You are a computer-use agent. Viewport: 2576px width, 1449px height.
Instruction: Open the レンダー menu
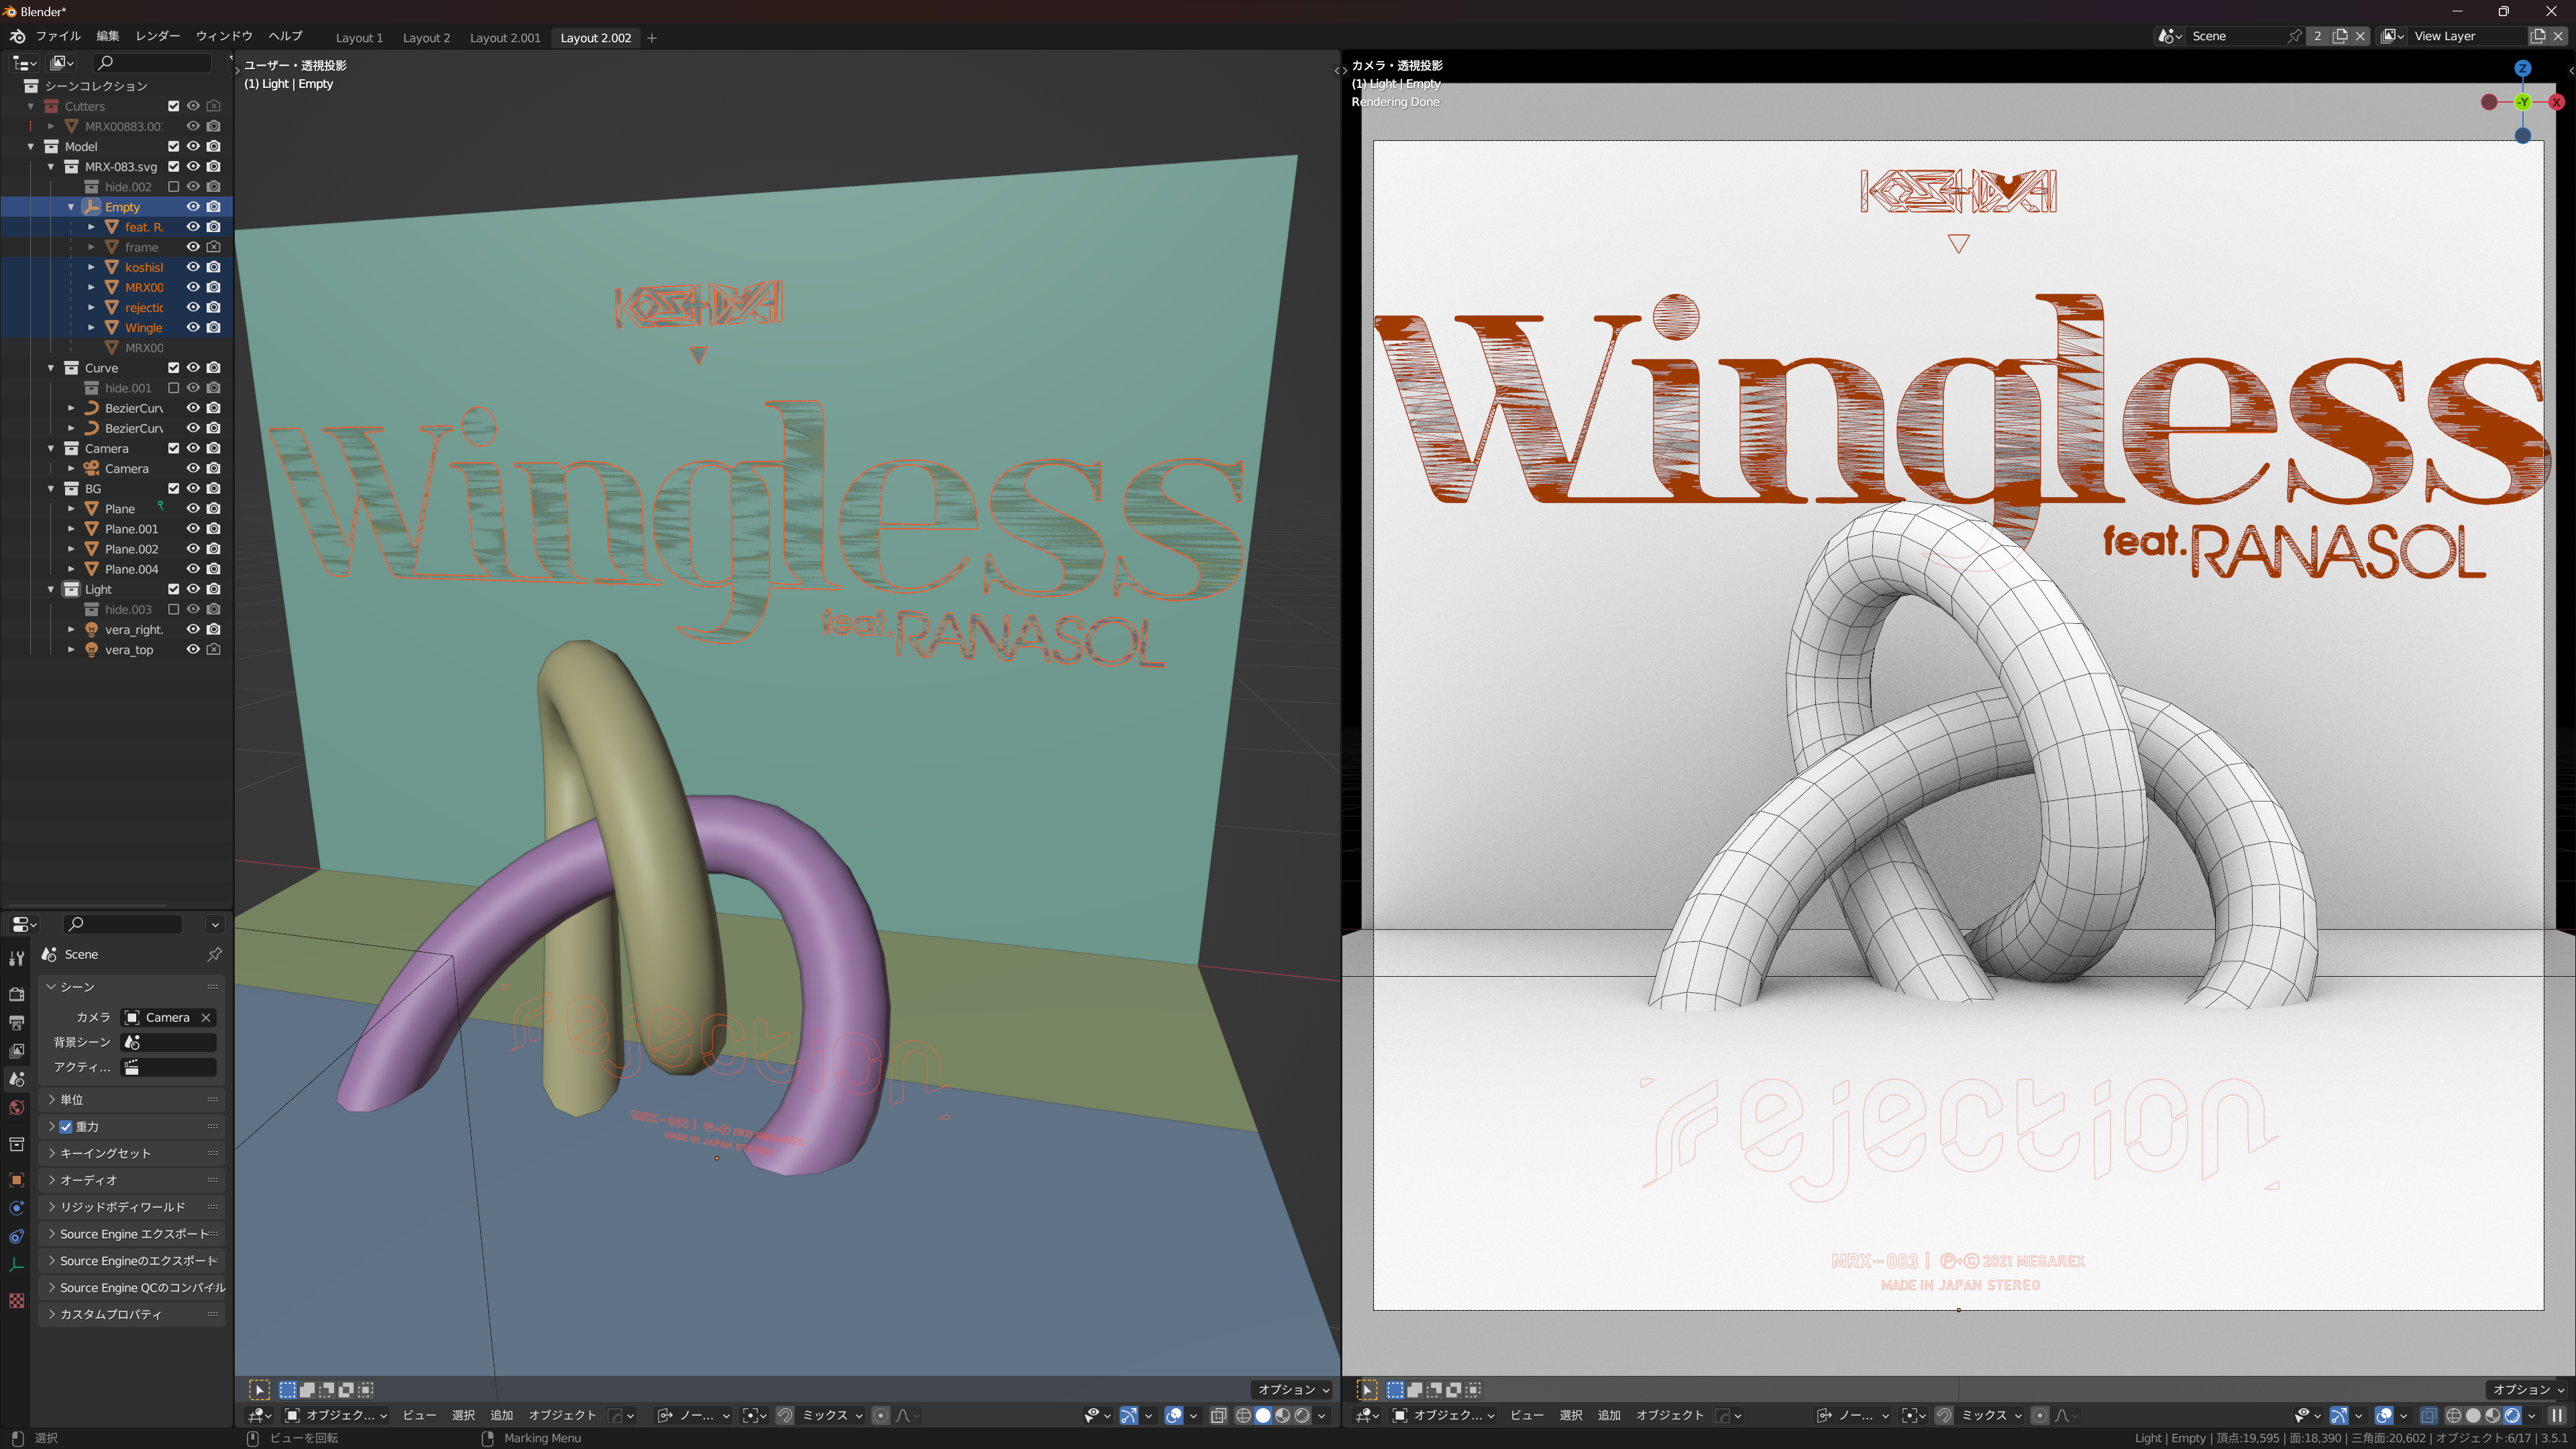tap(158, 36)
